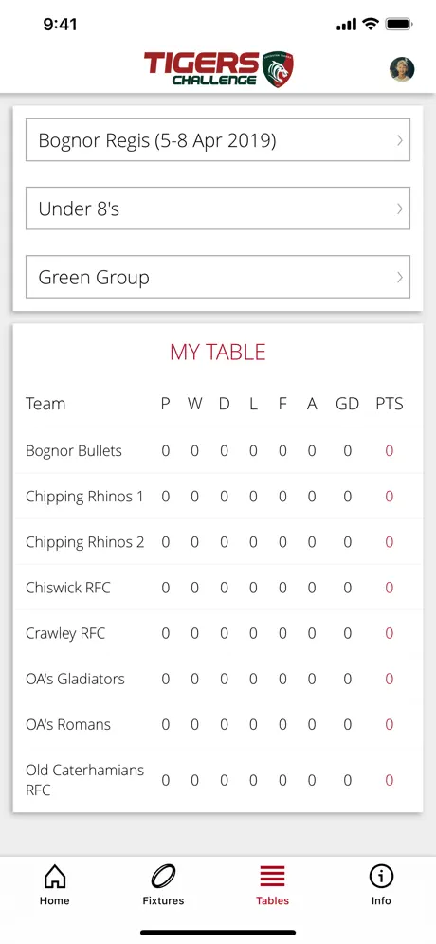The image size is (436, 944).
Task: Tap the tiger crest shield emblem
Action: click(x=278, y=69)
